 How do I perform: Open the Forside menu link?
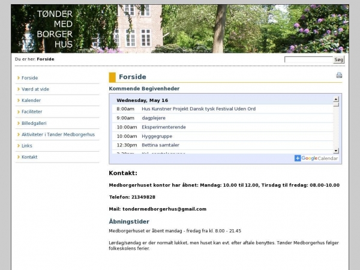click(29, 78)
